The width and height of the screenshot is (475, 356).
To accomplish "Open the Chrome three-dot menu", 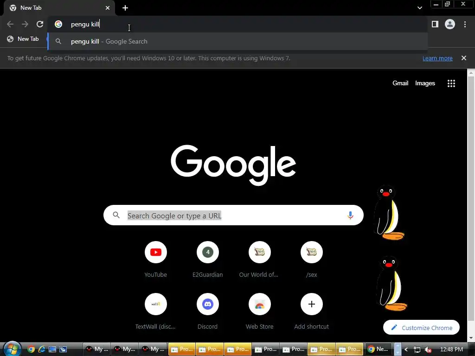I will click(465, 24).
